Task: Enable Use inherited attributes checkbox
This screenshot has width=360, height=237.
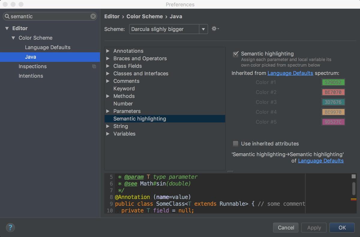Action: tap(236, 144)
